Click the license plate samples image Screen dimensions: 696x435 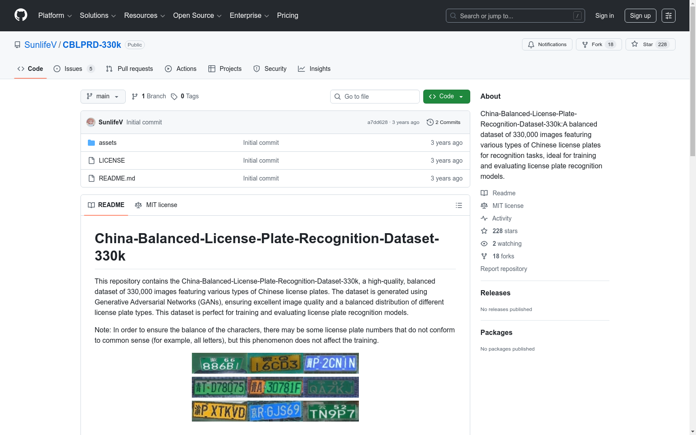pyautogui.click(x=275, y=387)
